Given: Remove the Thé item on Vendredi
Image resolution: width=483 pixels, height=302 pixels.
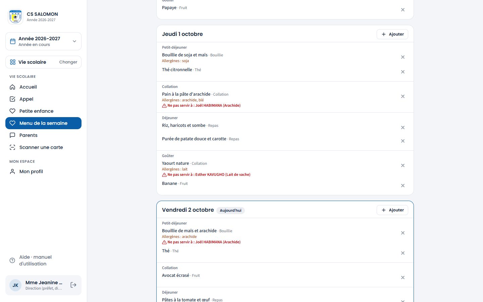Looking at the screenshot, I should click(x=403, y=253).
